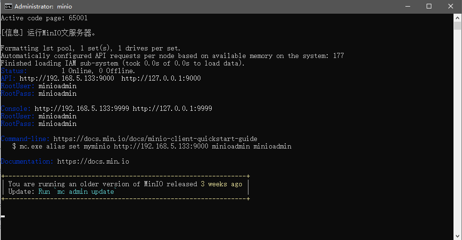
Task: Click the https://docs.min.io Documentation URL
Action: [x=93, y=161]
